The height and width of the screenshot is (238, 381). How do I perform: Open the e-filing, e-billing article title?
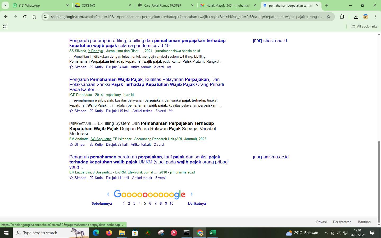click(x=147, y=43)
